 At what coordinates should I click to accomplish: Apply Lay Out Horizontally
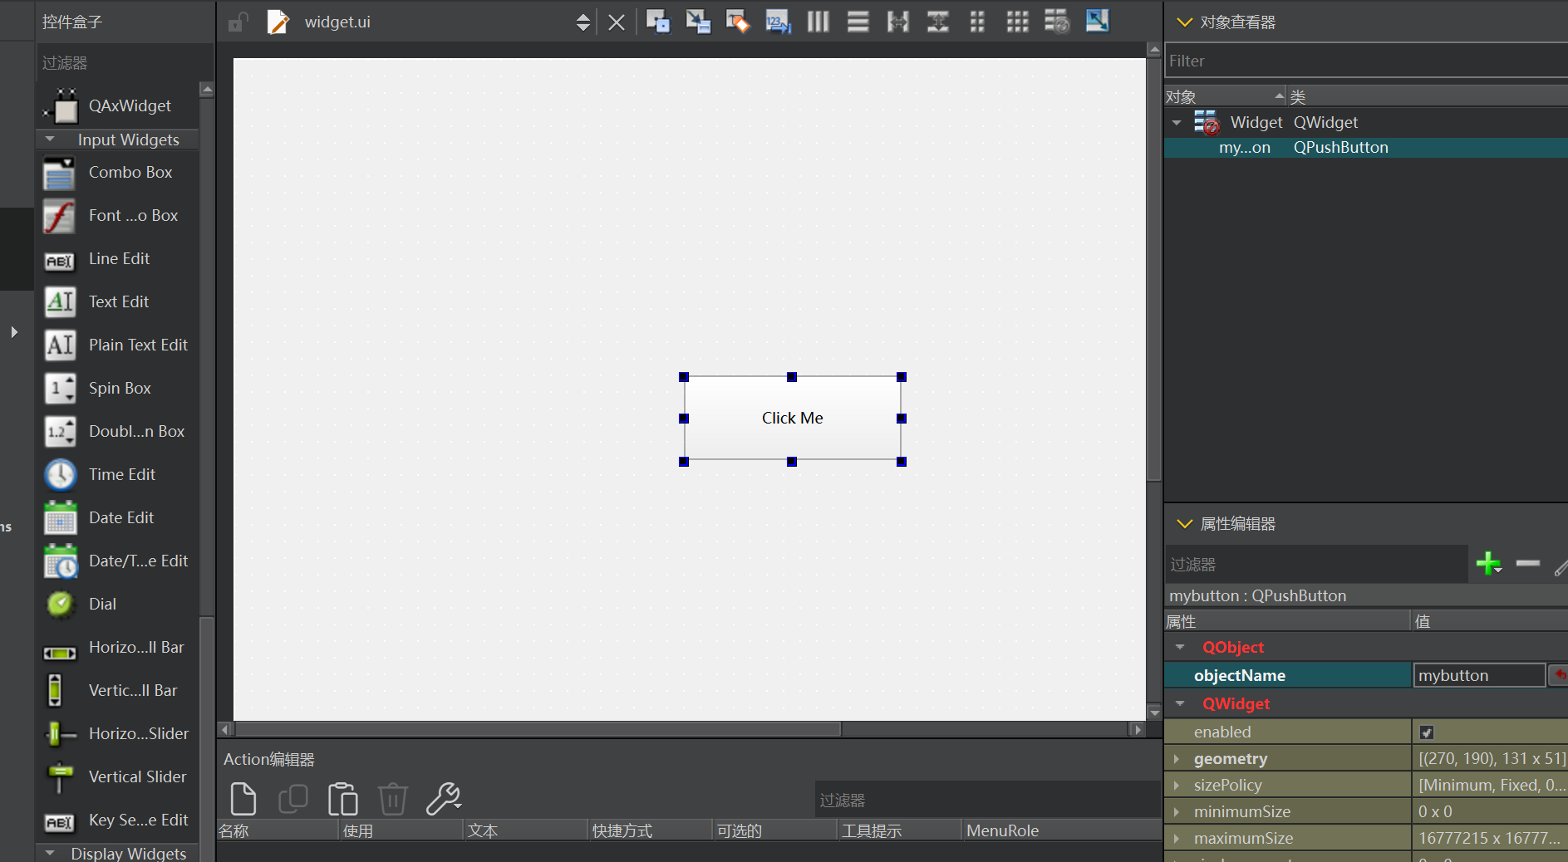click(818, 22)
